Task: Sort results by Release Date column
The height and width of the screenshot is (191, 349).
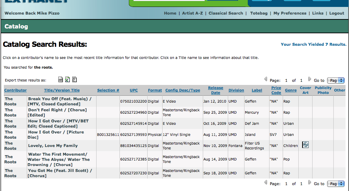Action: click(216, 90)
